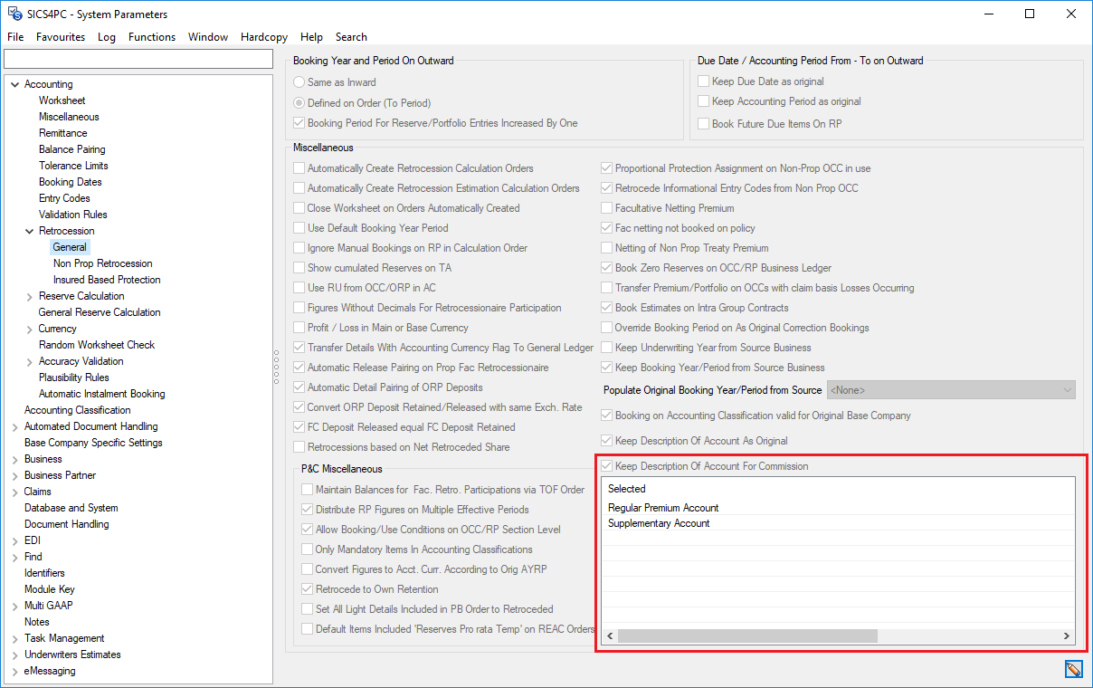
Task: Enable Facultative Netting Premium checkbox
Action: point(607,208)
